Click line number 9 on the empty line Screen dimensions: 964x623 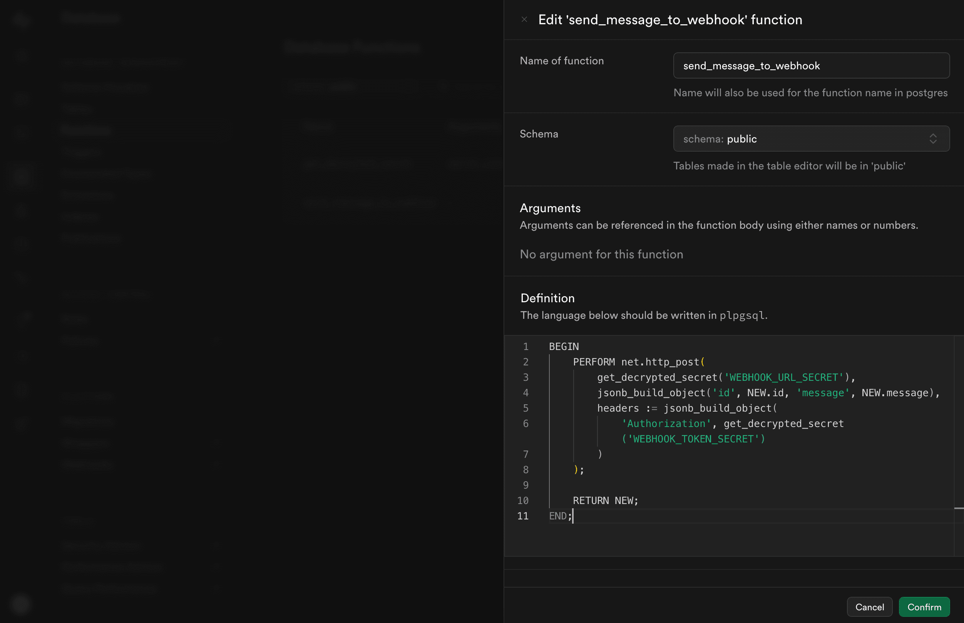(x=526, y=485)
